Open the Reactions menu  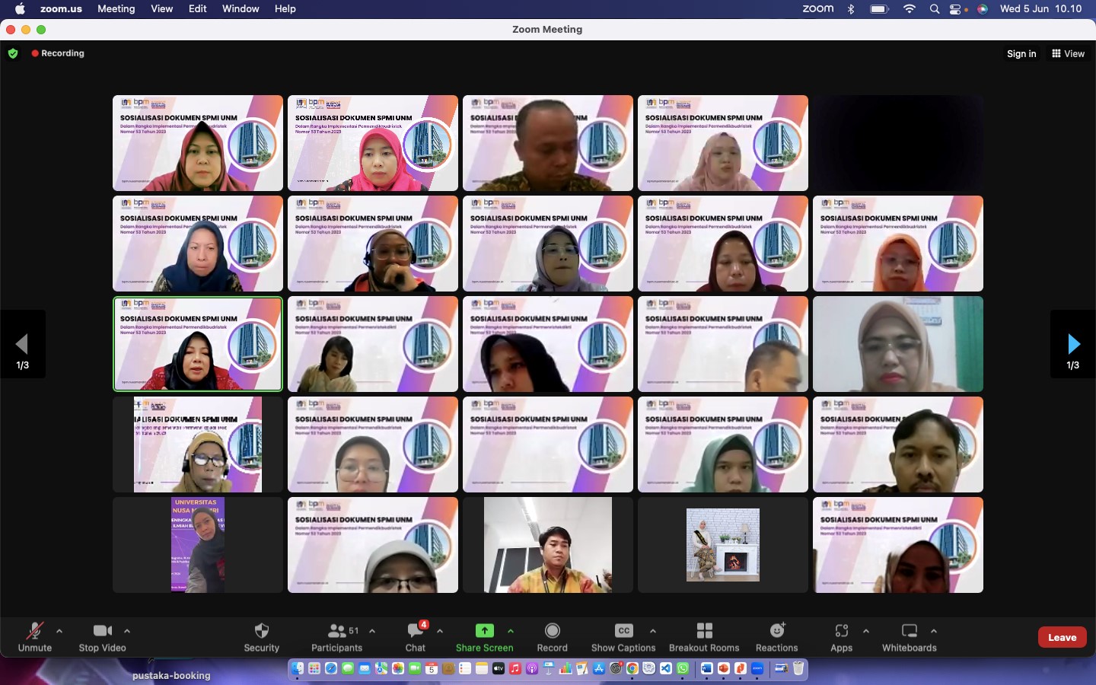click(776, 631)
